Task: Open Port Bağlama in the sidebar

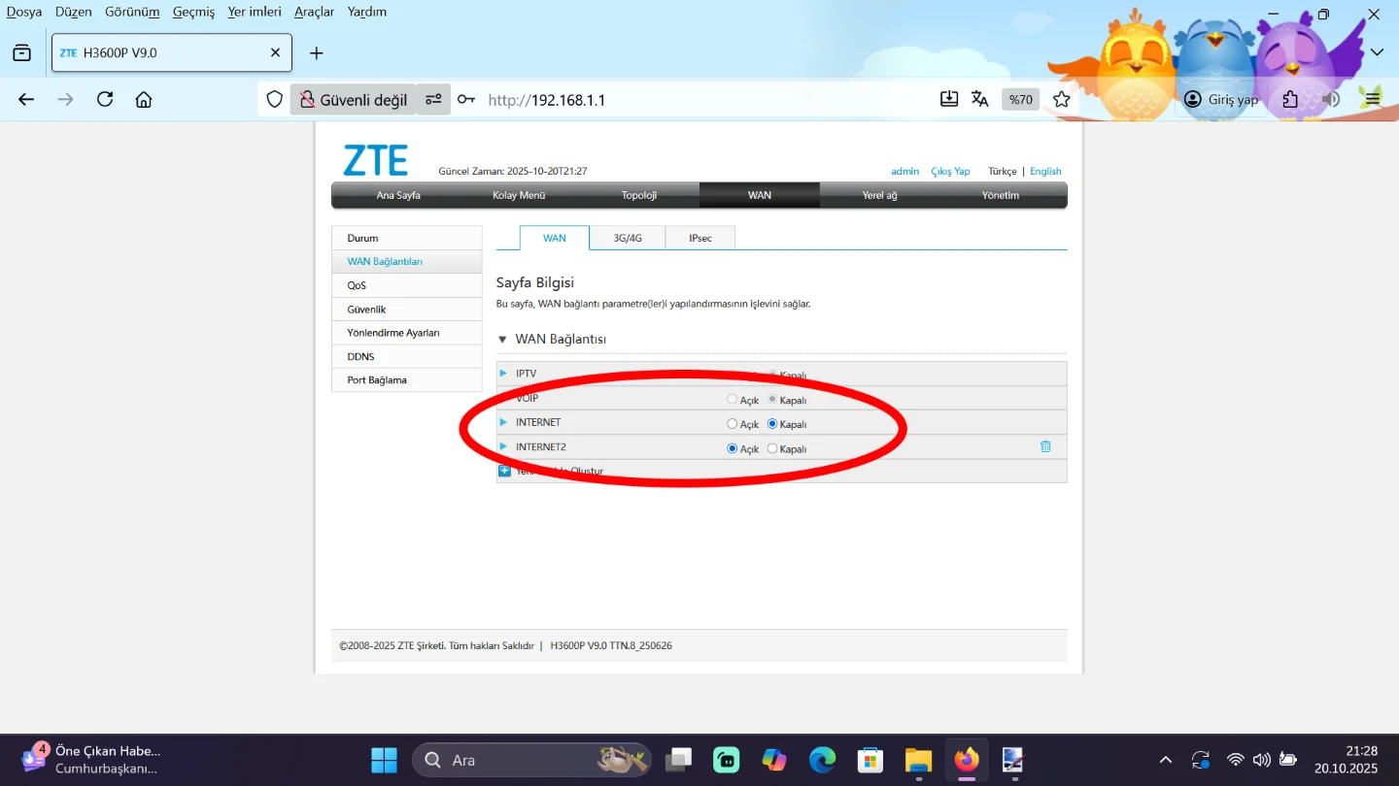Action: [407, 380]
